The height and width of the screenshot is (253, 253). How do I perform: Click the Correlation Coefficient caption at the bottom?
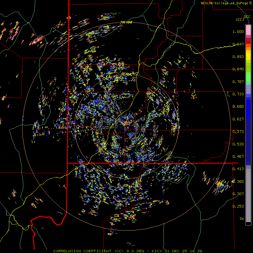tap(128, 251)
